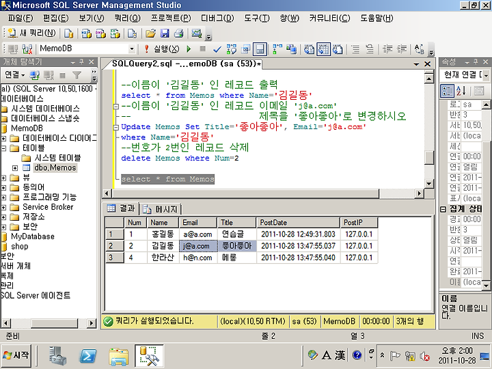The image size is (492, 369).
Task: Click the Uncomment Selected Lines icon
Action: coord(370,49)
